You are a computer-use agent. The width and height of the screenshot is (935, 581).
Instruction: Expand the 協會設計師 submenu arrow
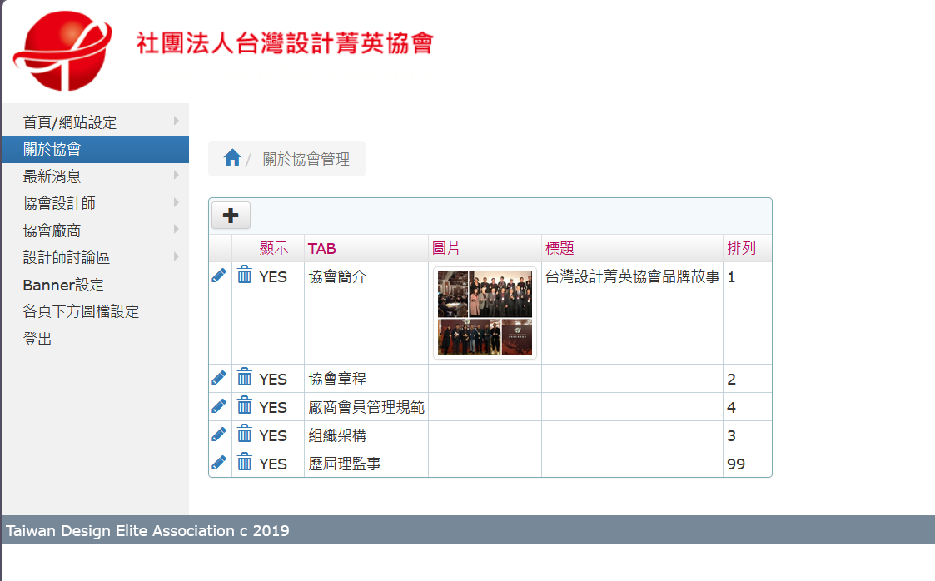(x=176, y=202)
